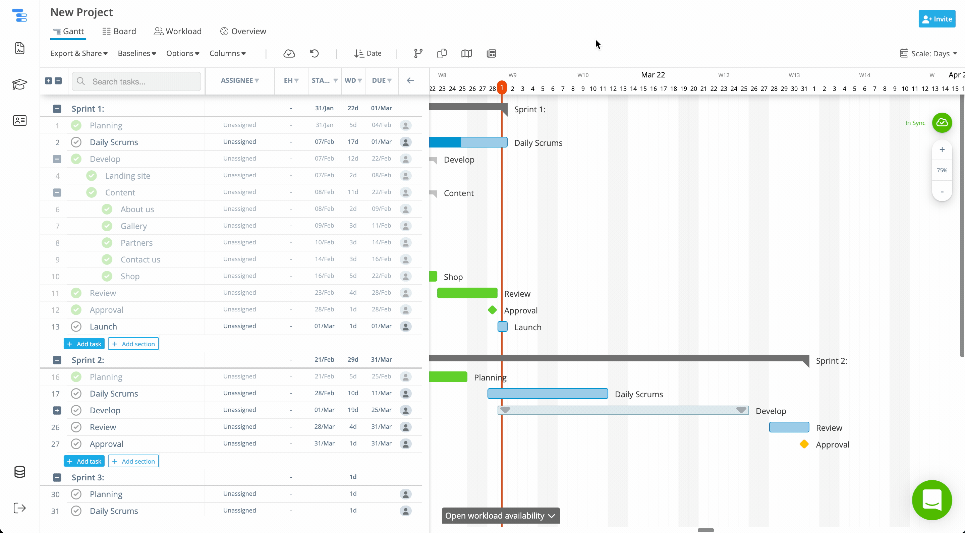
Task: Drag the 75% zoom slider
Action: (943, 170)
